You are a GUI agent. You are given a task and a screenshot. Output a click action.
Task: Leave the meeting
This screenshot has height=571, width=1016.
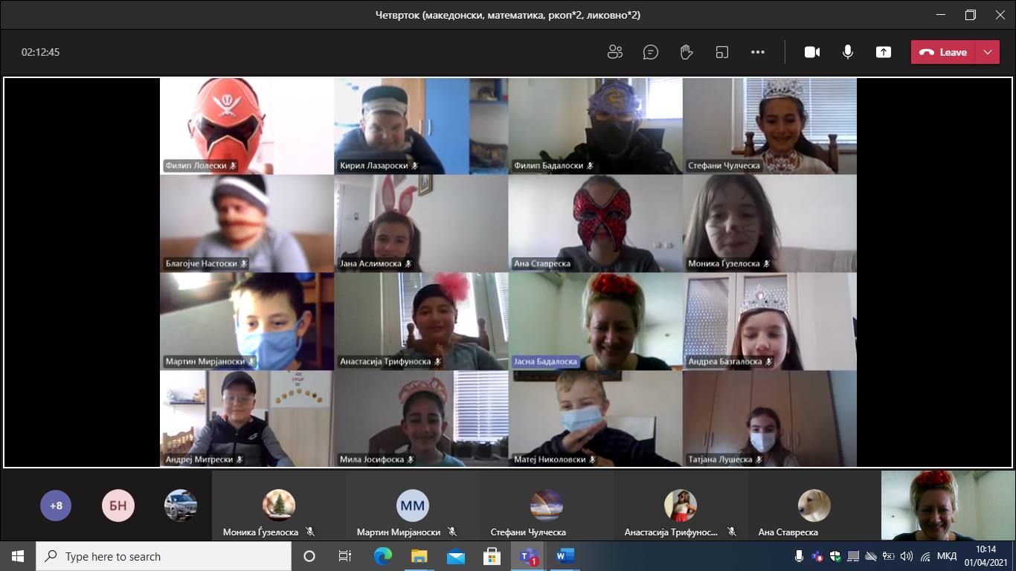point(944,52)
